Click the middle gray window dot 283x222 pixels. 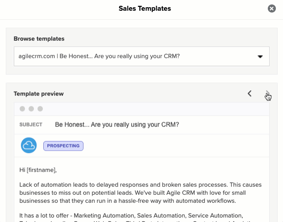[x=31, y=109]
